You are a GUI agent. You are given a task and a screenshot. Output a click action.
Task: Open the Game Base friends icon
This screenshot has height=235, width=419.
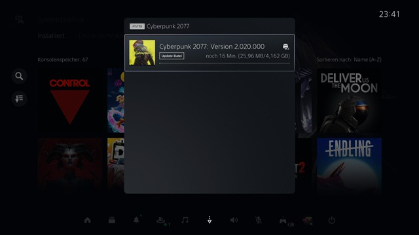pos(160,221)
